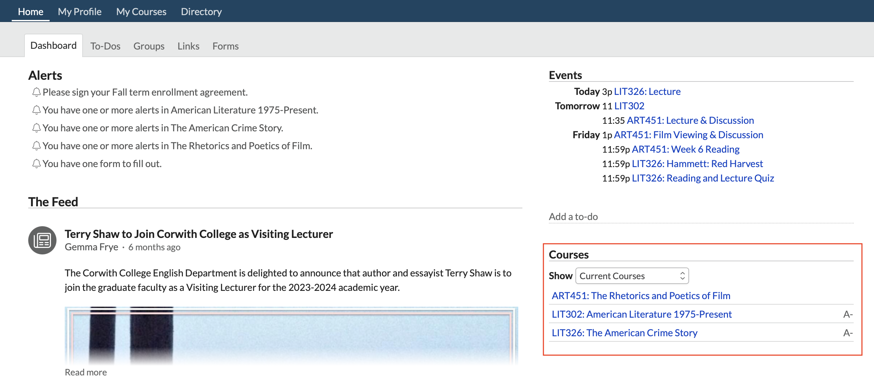Viewport: 874px width, 383px height.
Task: Open My Courses in top navigation
Action: pyautogui.click(x=141, y=12)
